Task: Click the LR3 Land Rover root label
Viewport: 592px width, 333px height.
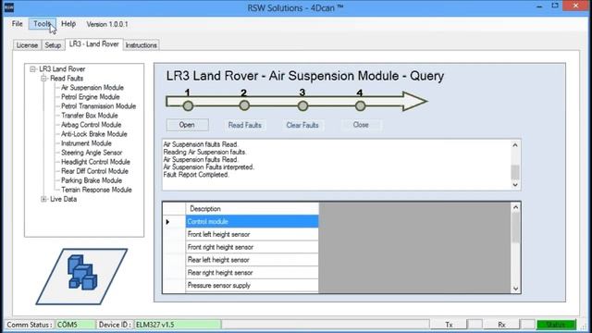Action: tap(62, 69)
